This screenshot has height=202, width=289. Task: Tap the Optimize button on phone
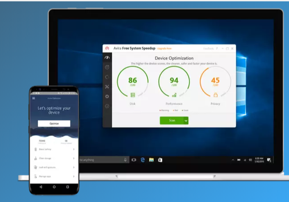click(x=54, y=123)
